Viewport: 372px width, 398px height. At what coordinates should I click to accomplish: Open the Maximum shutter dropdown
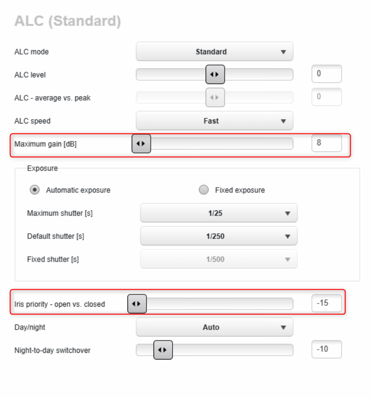click(218, 213)
